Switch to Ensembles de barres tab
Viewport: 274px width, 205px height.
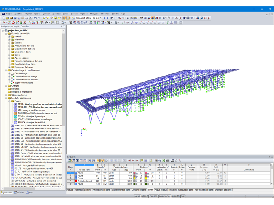pos(223,190)
